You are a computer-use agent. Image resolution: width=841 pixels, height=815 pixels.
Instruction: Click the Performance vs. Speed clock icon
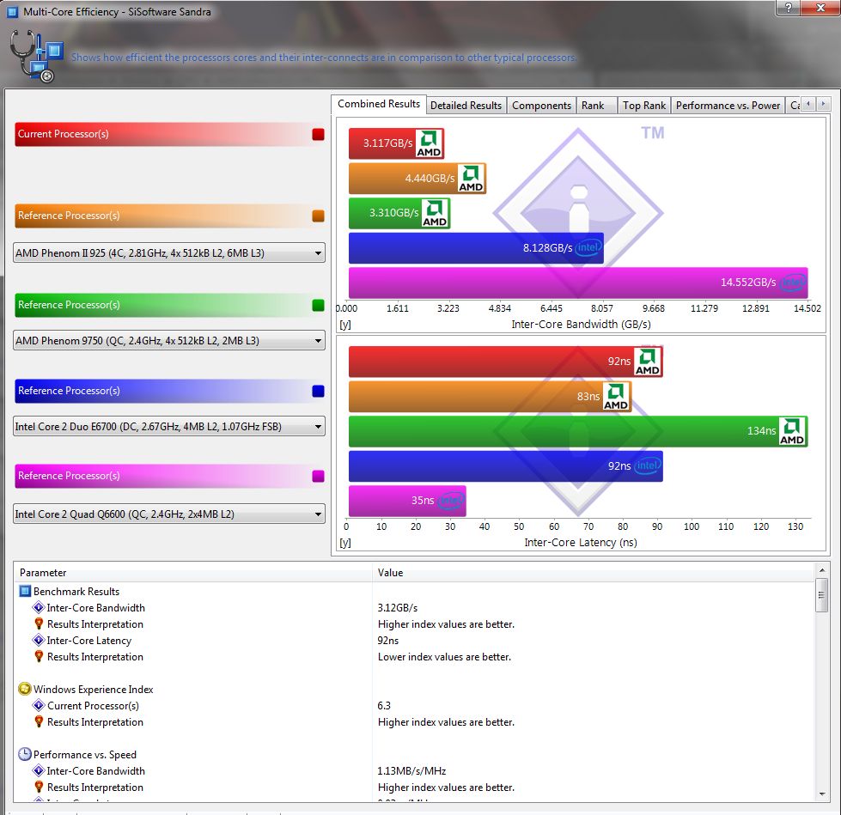point(25,754)
